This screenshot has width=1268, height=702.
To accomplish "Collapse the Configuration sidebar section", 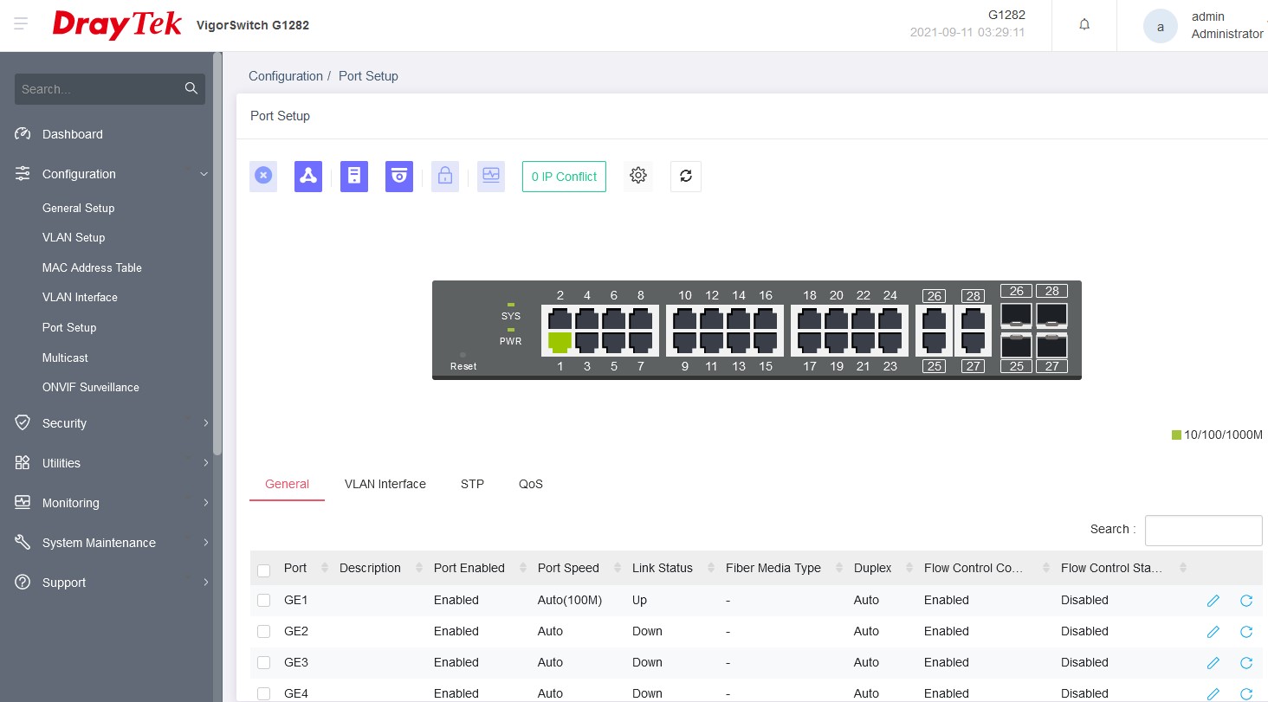I will coord(110,174).
